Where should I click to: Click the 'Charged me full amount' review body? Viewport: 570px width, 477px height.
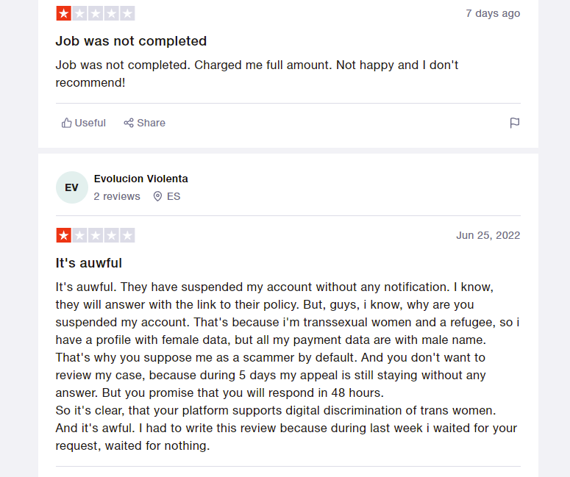point(257,73)
